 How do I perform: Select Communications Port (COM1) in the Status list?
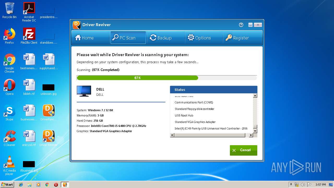point(194,102)
